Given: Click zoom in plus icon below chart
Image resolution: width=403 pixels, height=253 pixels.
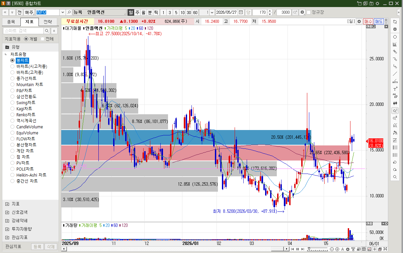Looking at the screenshot, I should pyautogui.click(x=337, y=249).
